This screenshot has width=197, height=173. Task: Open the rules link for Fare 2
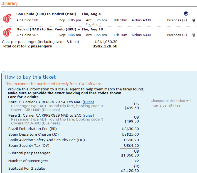(x=89, y=115)
